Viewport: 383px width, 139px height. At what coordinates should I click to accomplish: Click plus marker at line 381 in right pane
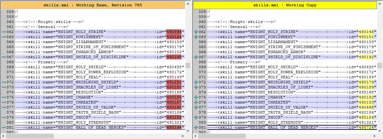coord(196,127)
